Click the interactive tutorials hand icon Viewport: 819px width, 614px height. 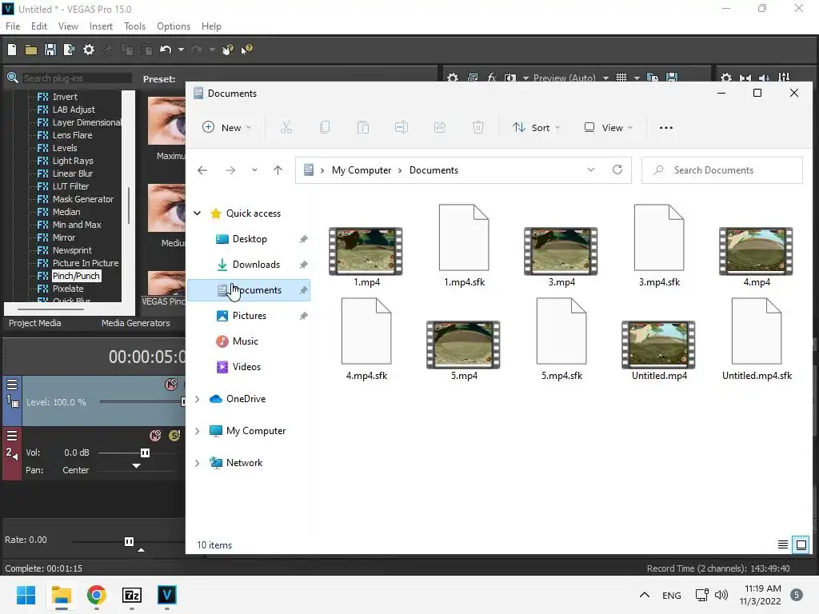click(227, 50)
